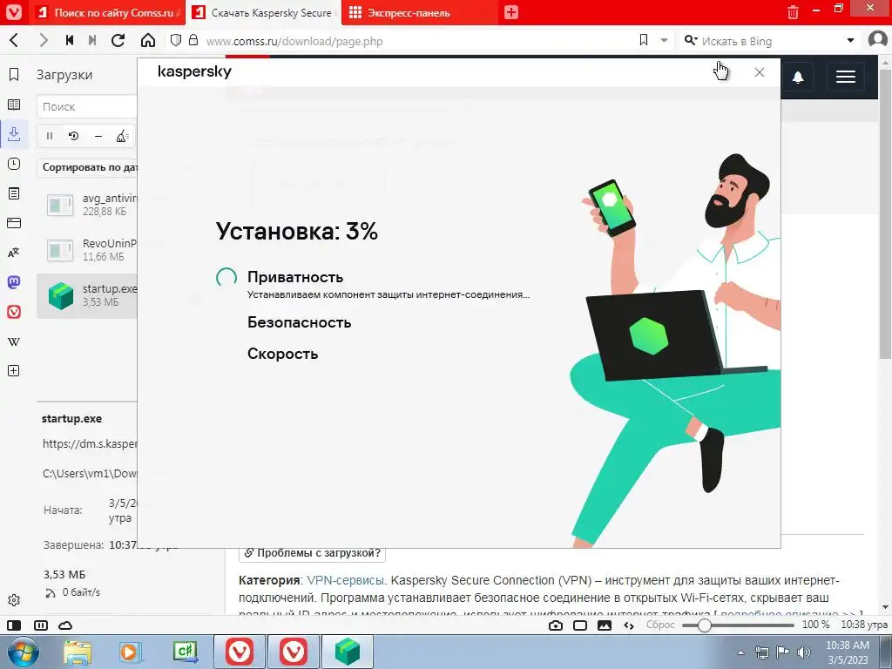Switch to 'Поиск по сайту Comss.ru' tab
Image resolution: width=892 pixels, height=669 pixels.
(x=109, y=12)
